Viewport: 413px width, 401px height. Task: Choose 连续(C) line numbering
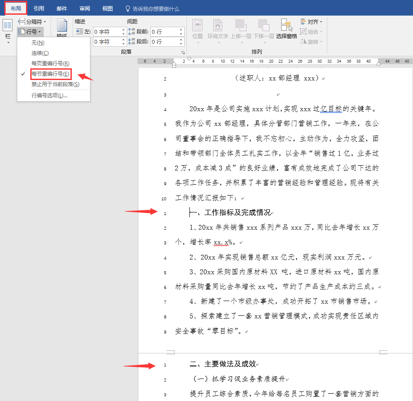click(x=40, y=53)
